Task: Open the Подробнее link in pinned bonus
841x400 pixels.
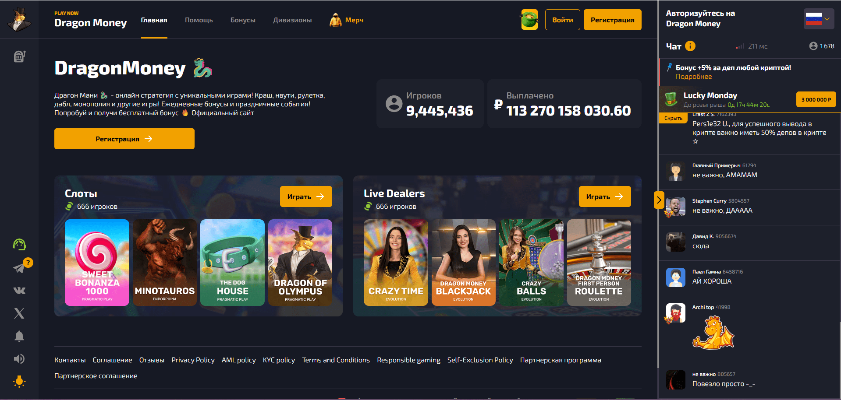Action: 694,77
